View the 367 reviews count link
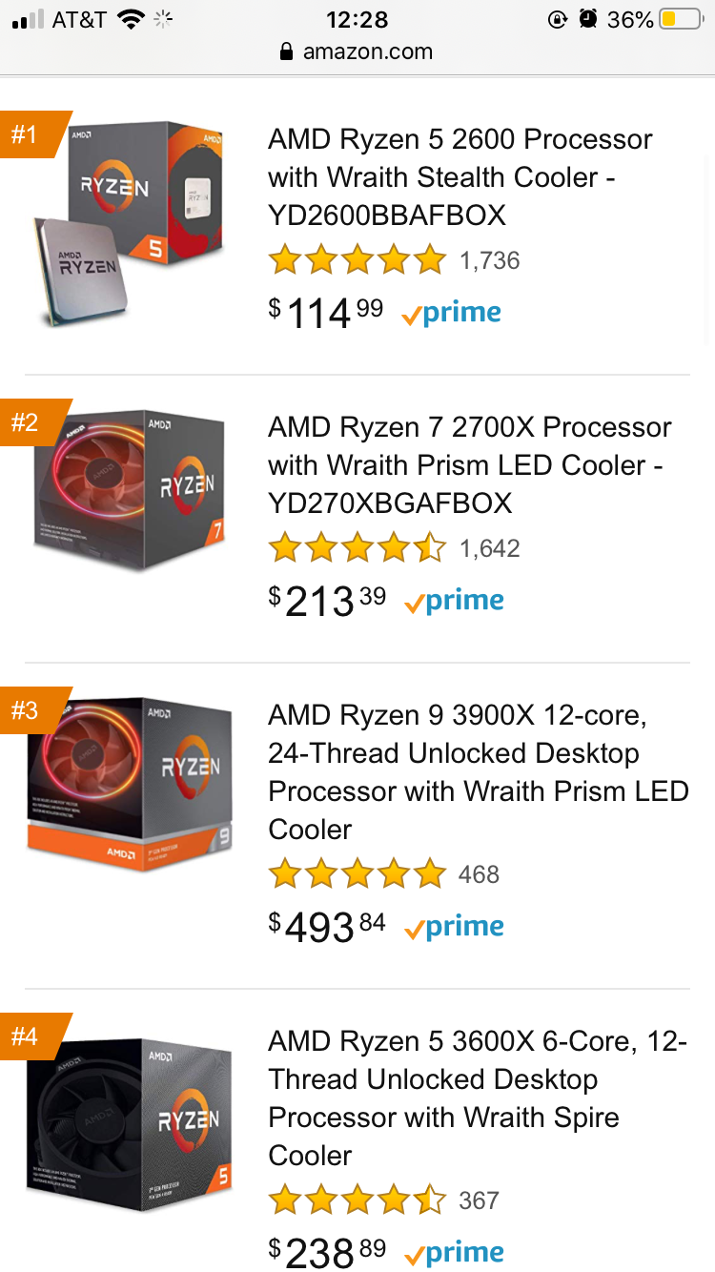This screenshot has height=1272, width=715. coord(479,1200)
